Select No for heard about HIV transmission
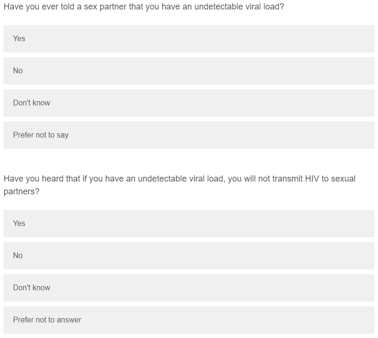 click(x=189, y=256)
